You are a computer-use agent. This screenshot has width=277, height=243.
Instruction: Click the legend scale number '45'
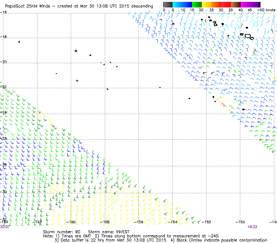(250, 10)
